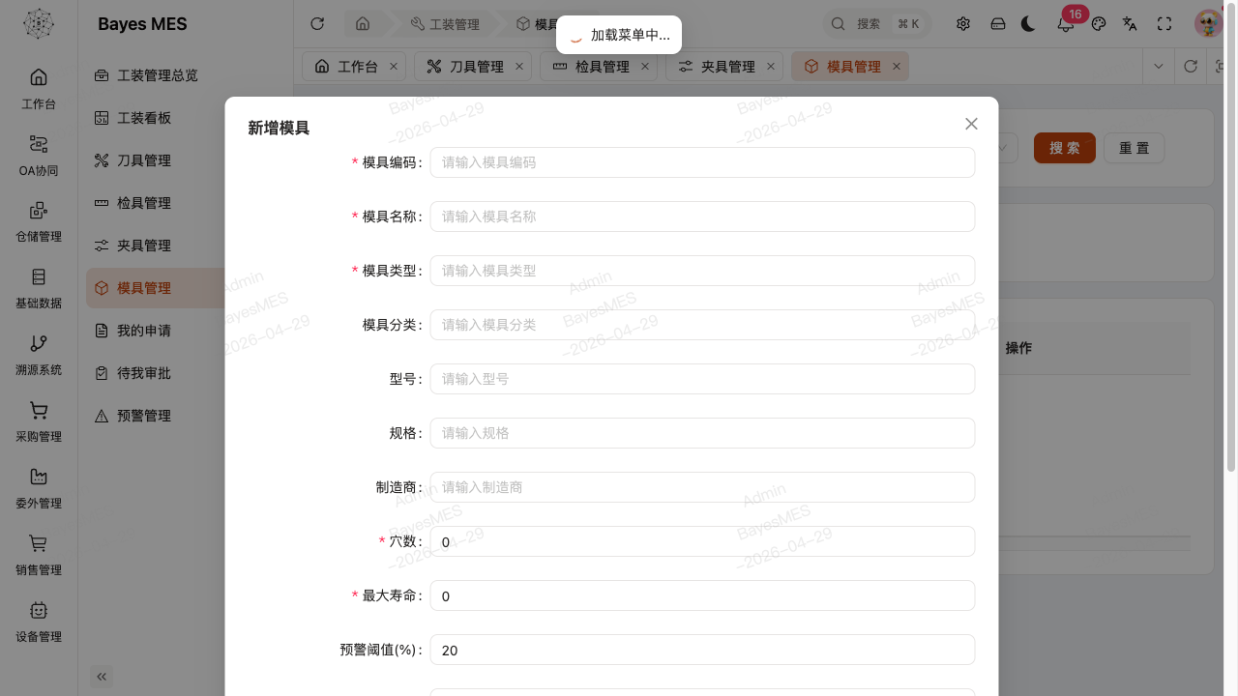Screen dimensions: 1238x696
Task: Close the 模具管理 tab
Action: pyautogui.click(x=897, y=67)
